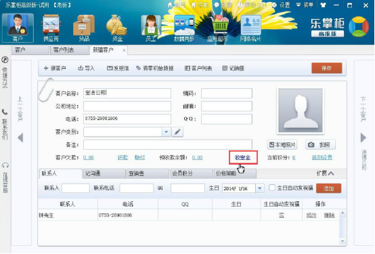
Task: Click 修改 link in 钟先生 row
Action: (x=311, y=215)
